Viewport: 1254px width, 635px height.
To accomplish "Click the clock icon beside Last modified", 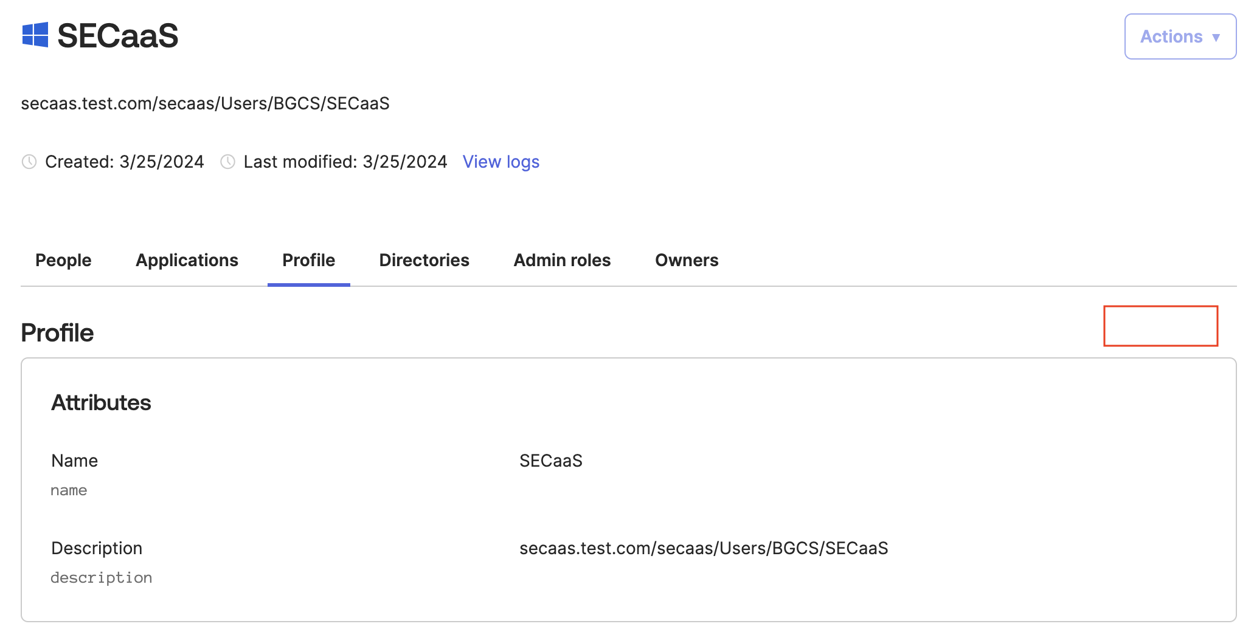I will [x=227, y=162].
